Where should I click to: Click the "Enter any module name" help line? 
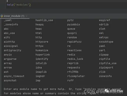coord(35,89)
